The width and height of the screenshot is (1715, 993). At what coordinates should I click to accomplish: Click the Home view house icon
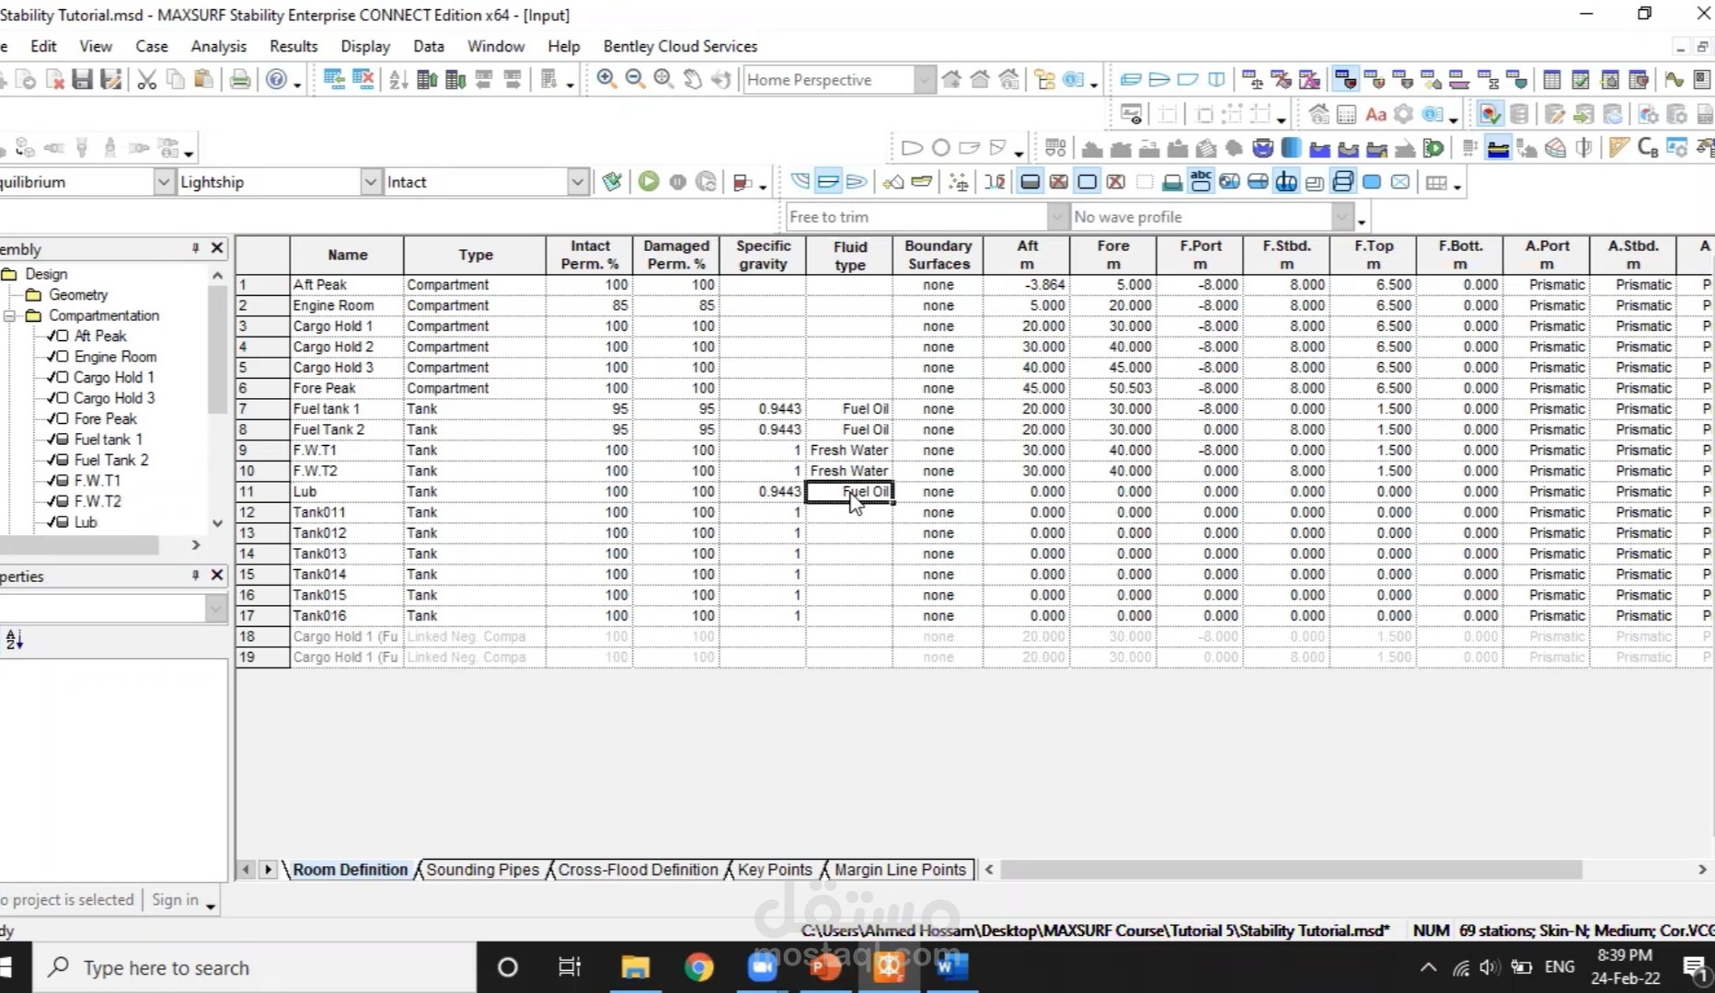(951, 80)
